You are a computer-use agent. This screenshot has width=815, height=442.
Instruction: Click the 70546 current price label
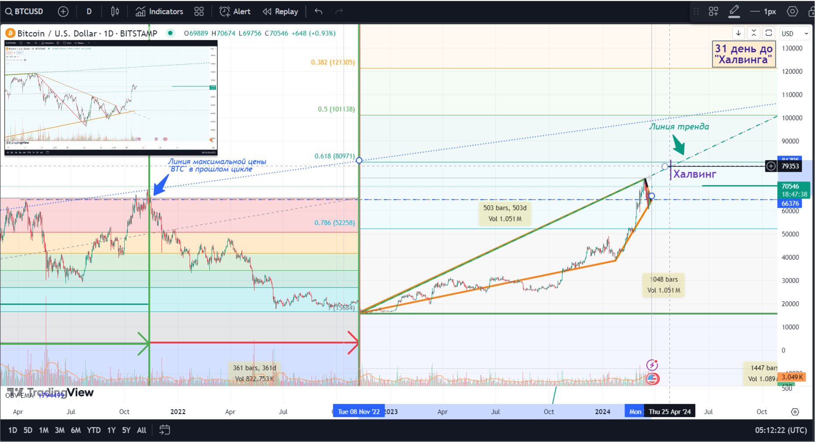pos(794,186)
